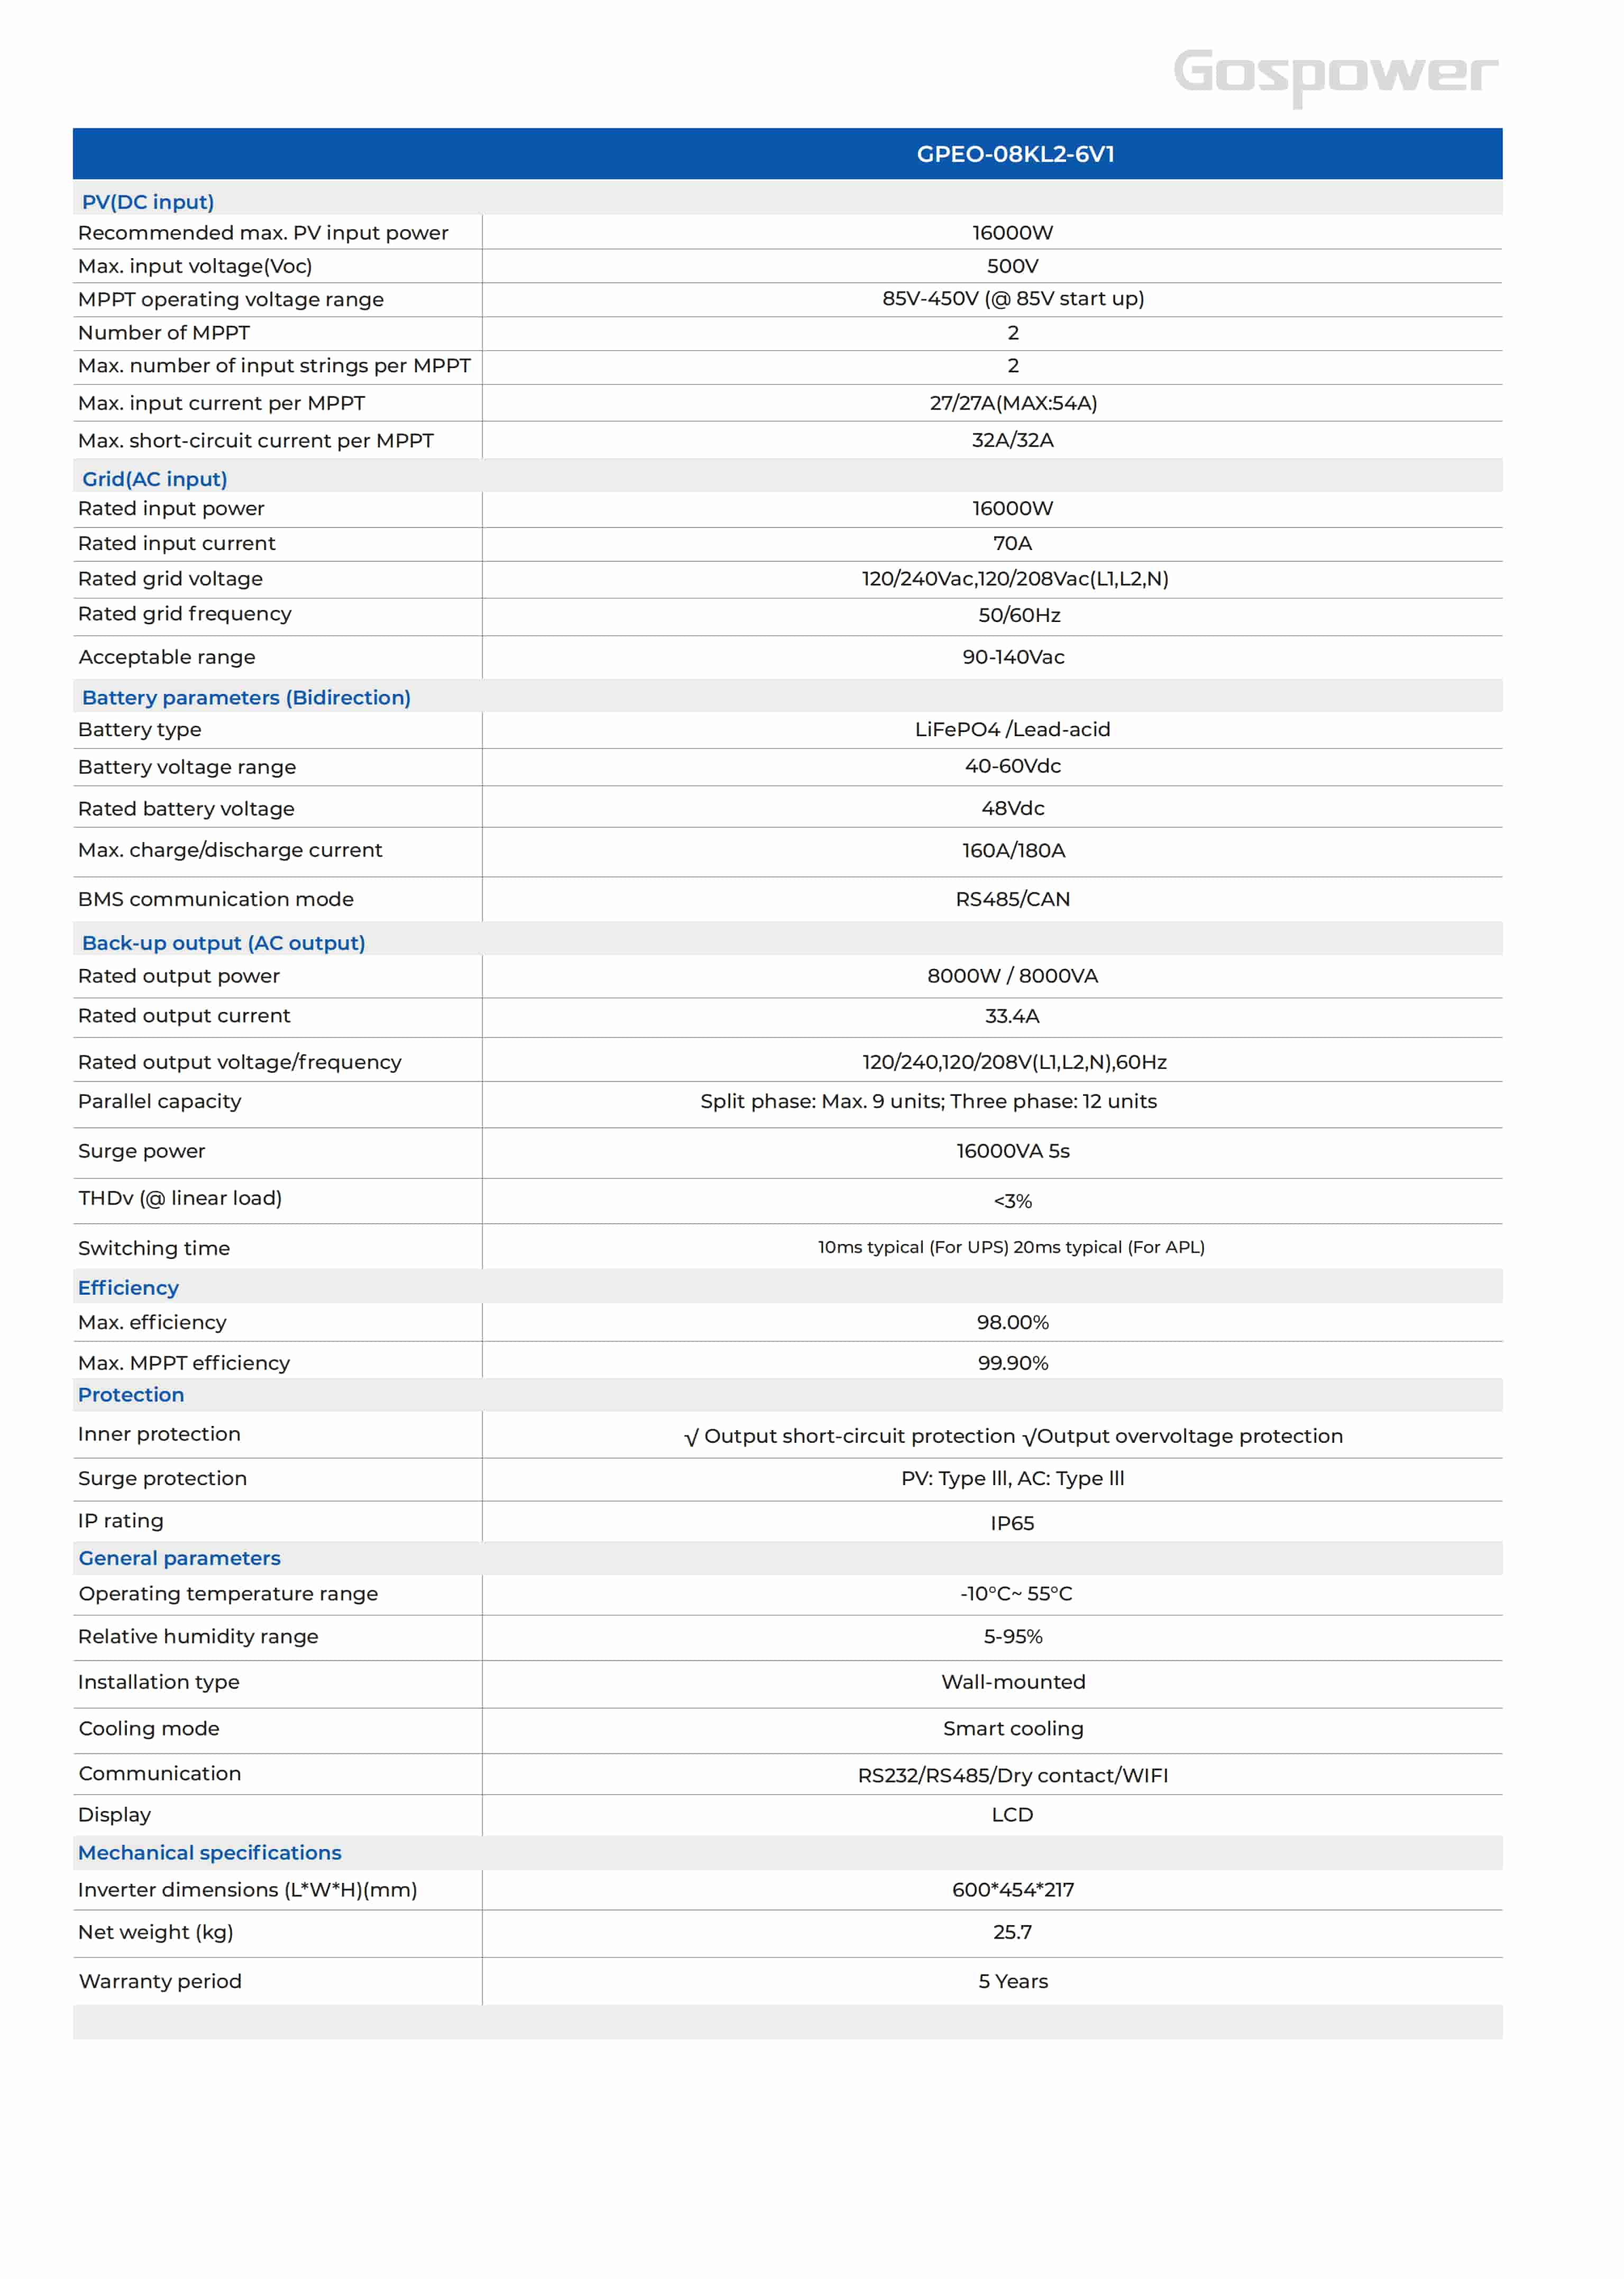The height and width of the screenshot is (2279, 1624).
Task: Click the RS485/CAN BMS communication value
Action: click(1013, 899)
